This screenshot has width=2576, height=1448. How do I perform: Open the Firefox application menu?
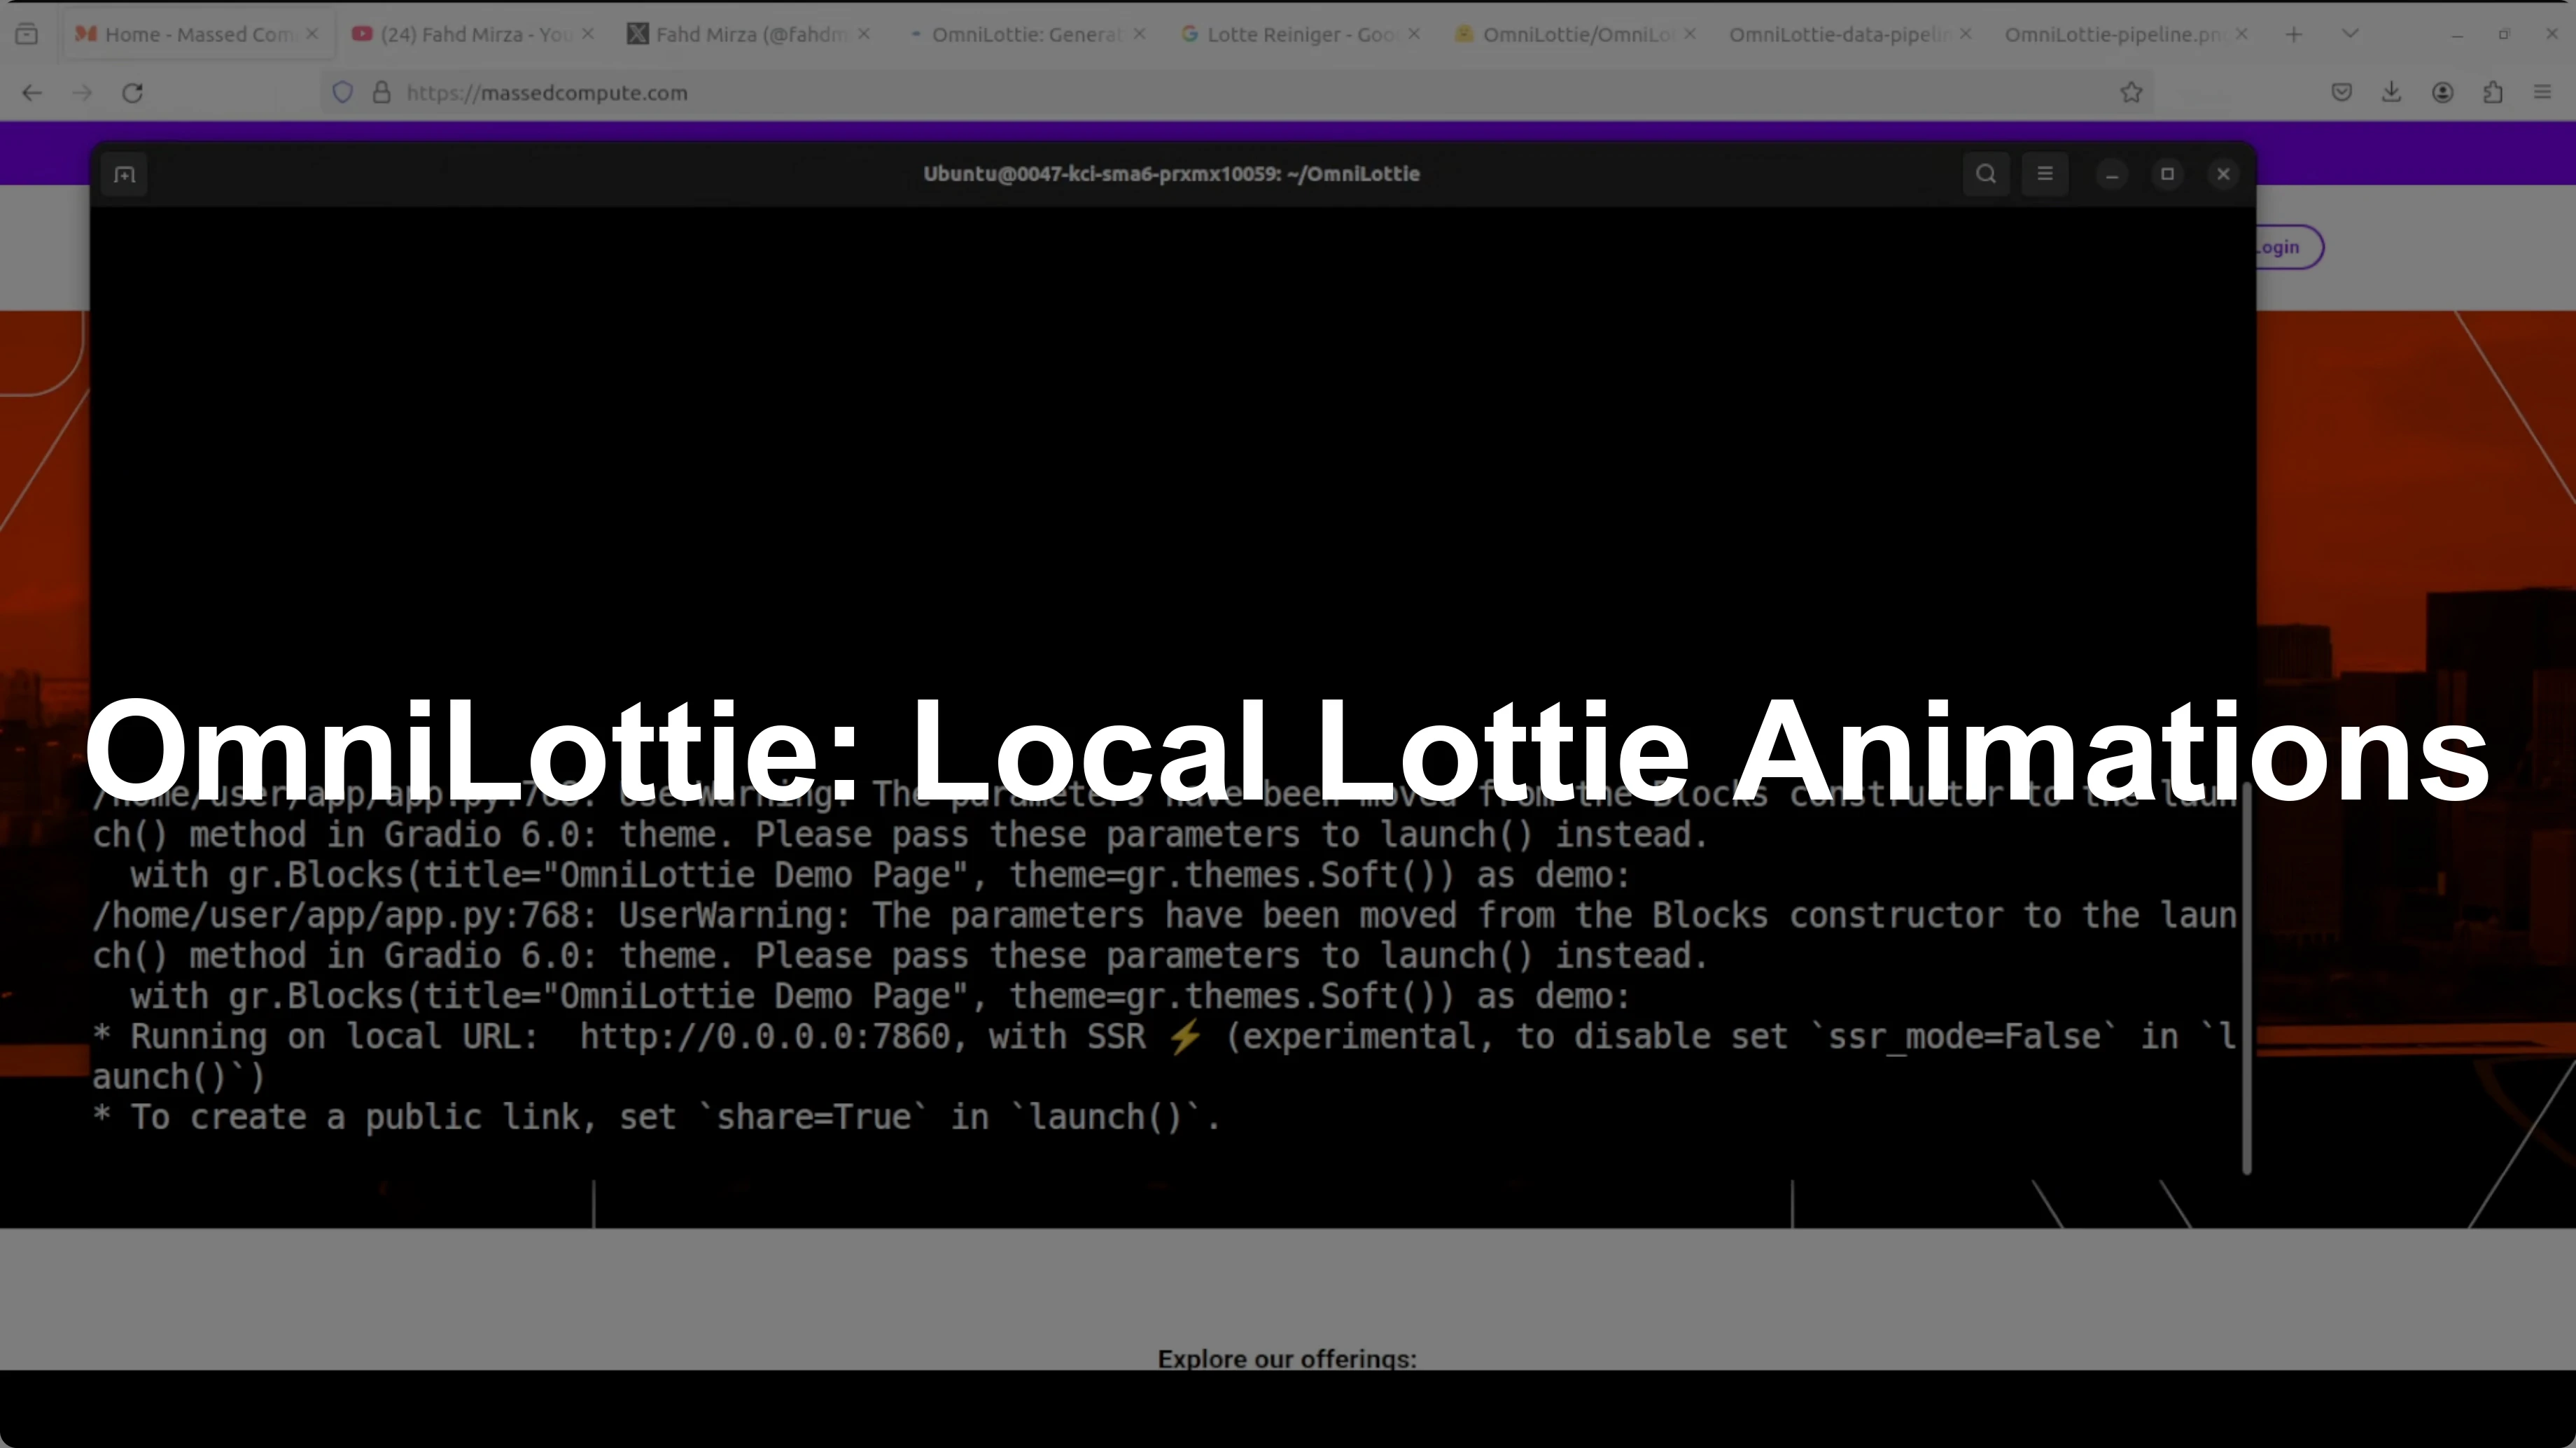tap(2542, 92)
